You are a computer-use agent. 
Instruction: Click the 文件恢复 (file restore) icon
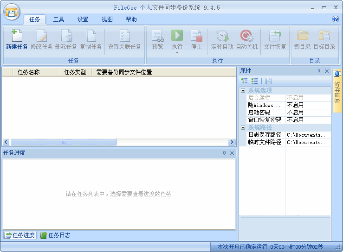[275, 36]
